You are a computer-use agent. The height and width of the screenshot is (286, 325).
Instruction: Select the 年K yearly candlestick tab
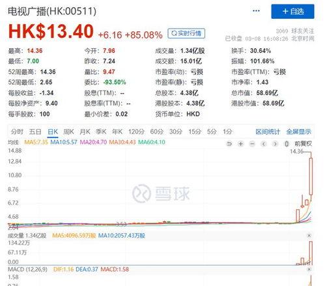pyautogui.click(x=117, y=132)
